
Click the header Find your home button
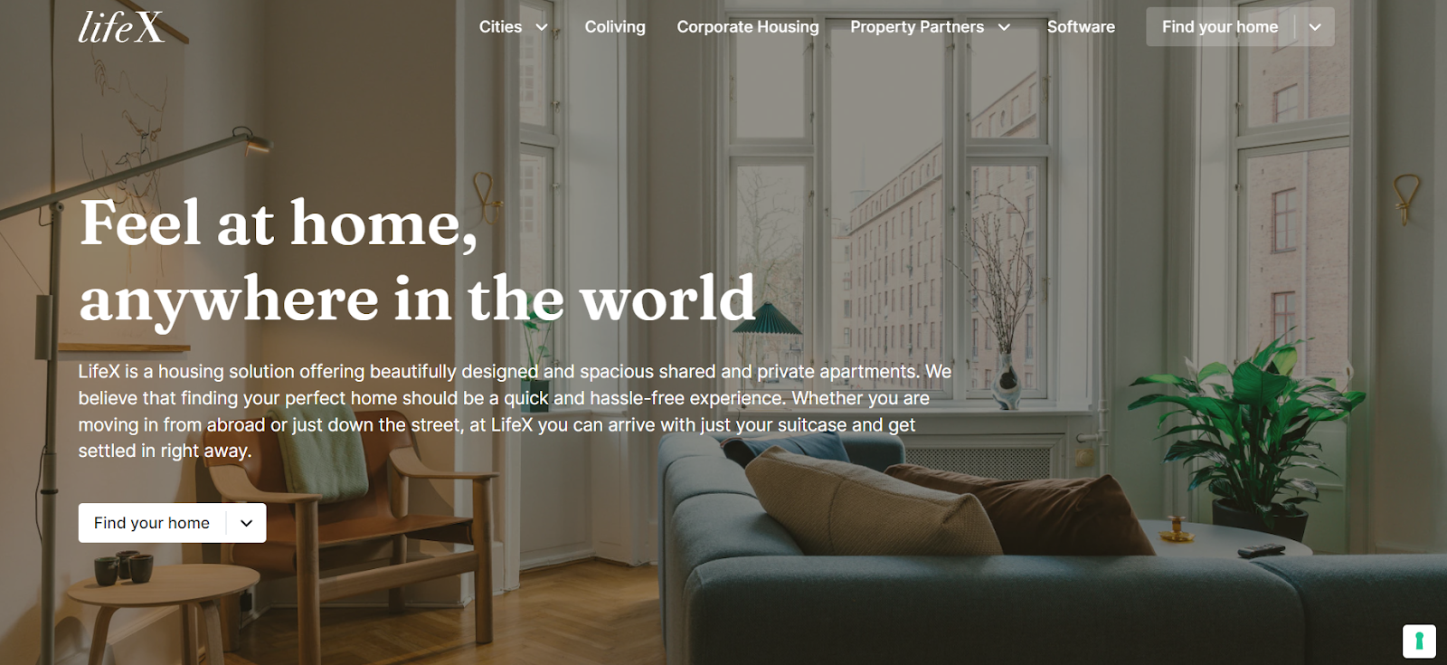(x=1220, y=27)
